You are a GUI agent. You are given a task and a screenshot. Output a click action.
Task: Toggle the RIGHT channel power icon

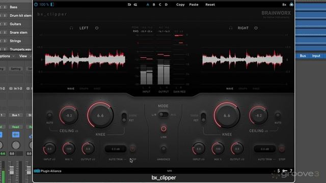click(x=256, y=28)
